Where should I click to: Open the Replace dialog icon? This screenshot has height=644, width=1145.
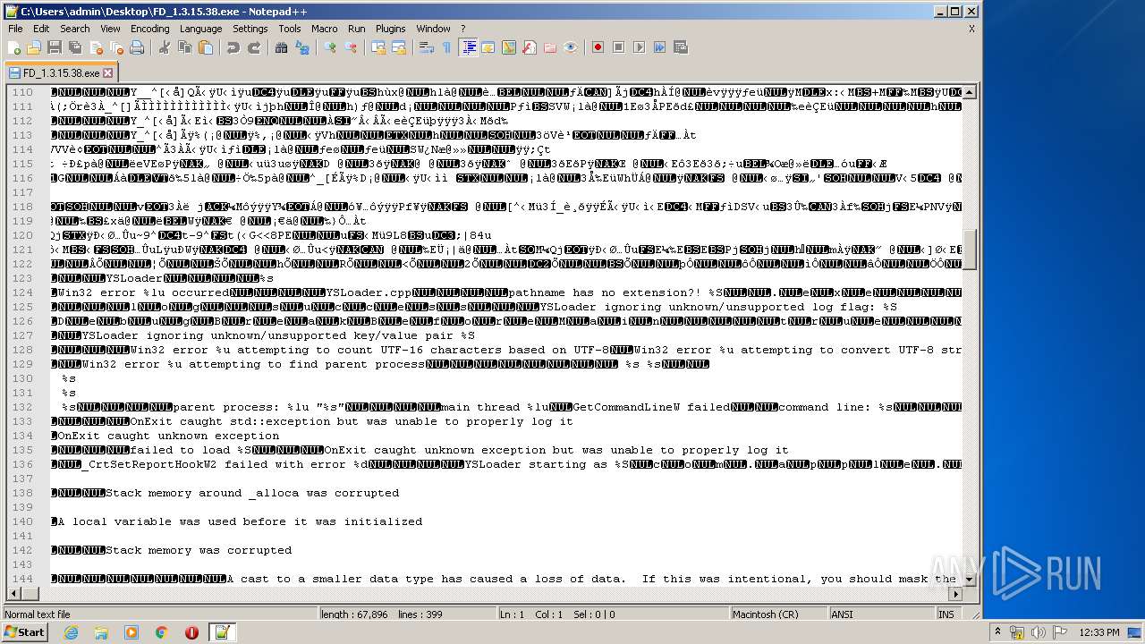coord(302,47)
